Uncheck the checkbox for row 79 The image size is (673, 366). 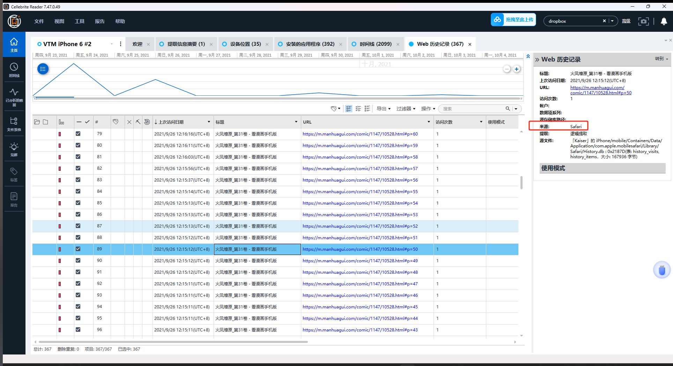[78, 134]
